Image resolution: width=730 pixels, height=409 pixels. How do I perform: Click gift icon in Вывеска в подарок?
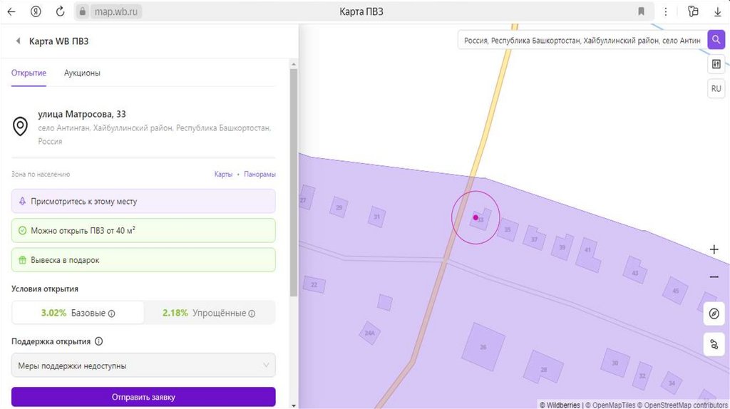tap(22, 260)
